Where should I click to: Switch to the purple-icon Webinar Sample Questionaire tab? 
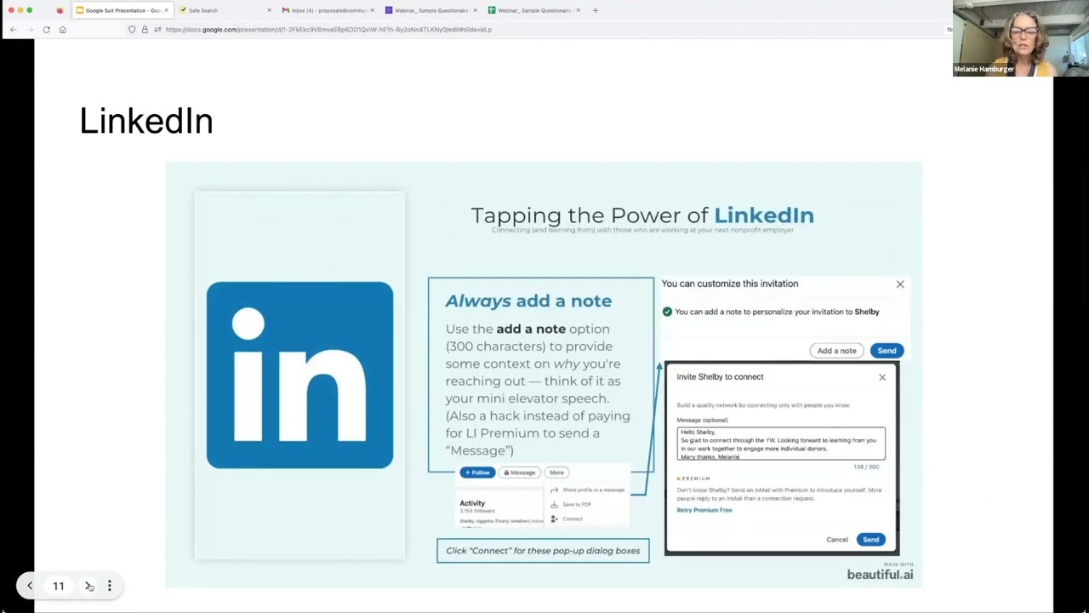tap(430, 10)
